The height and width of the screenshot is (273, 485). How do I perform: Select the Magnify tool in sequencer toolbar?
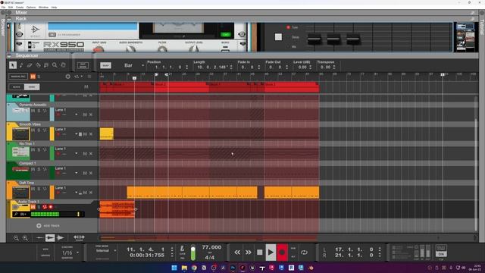pyautogui.click(x=55, y=65)
